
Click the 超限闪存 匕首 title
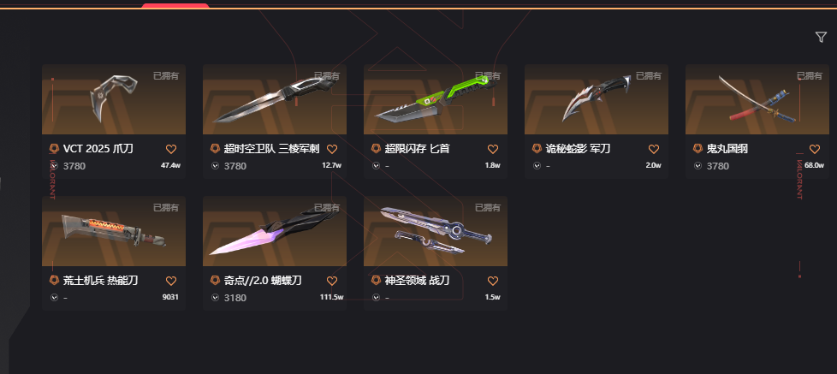click(417, 149)
